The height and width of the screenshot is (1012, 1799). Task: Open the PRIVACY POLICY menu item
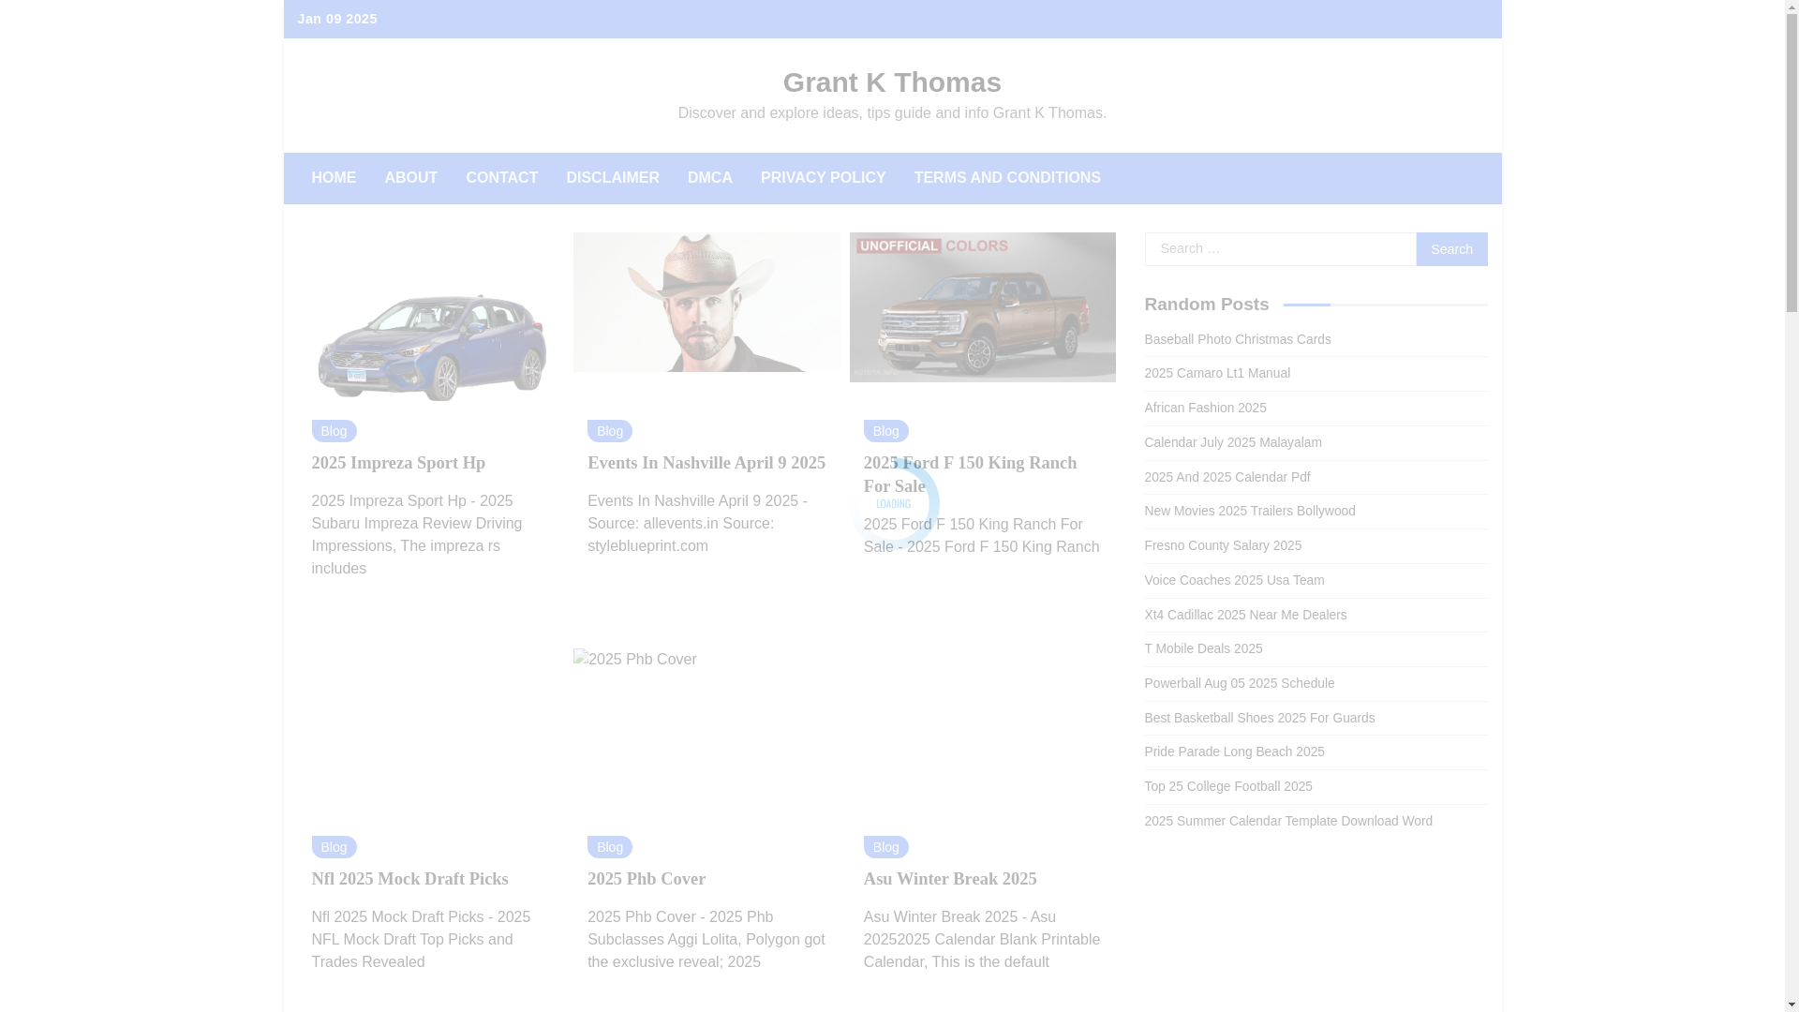(824, 178)
